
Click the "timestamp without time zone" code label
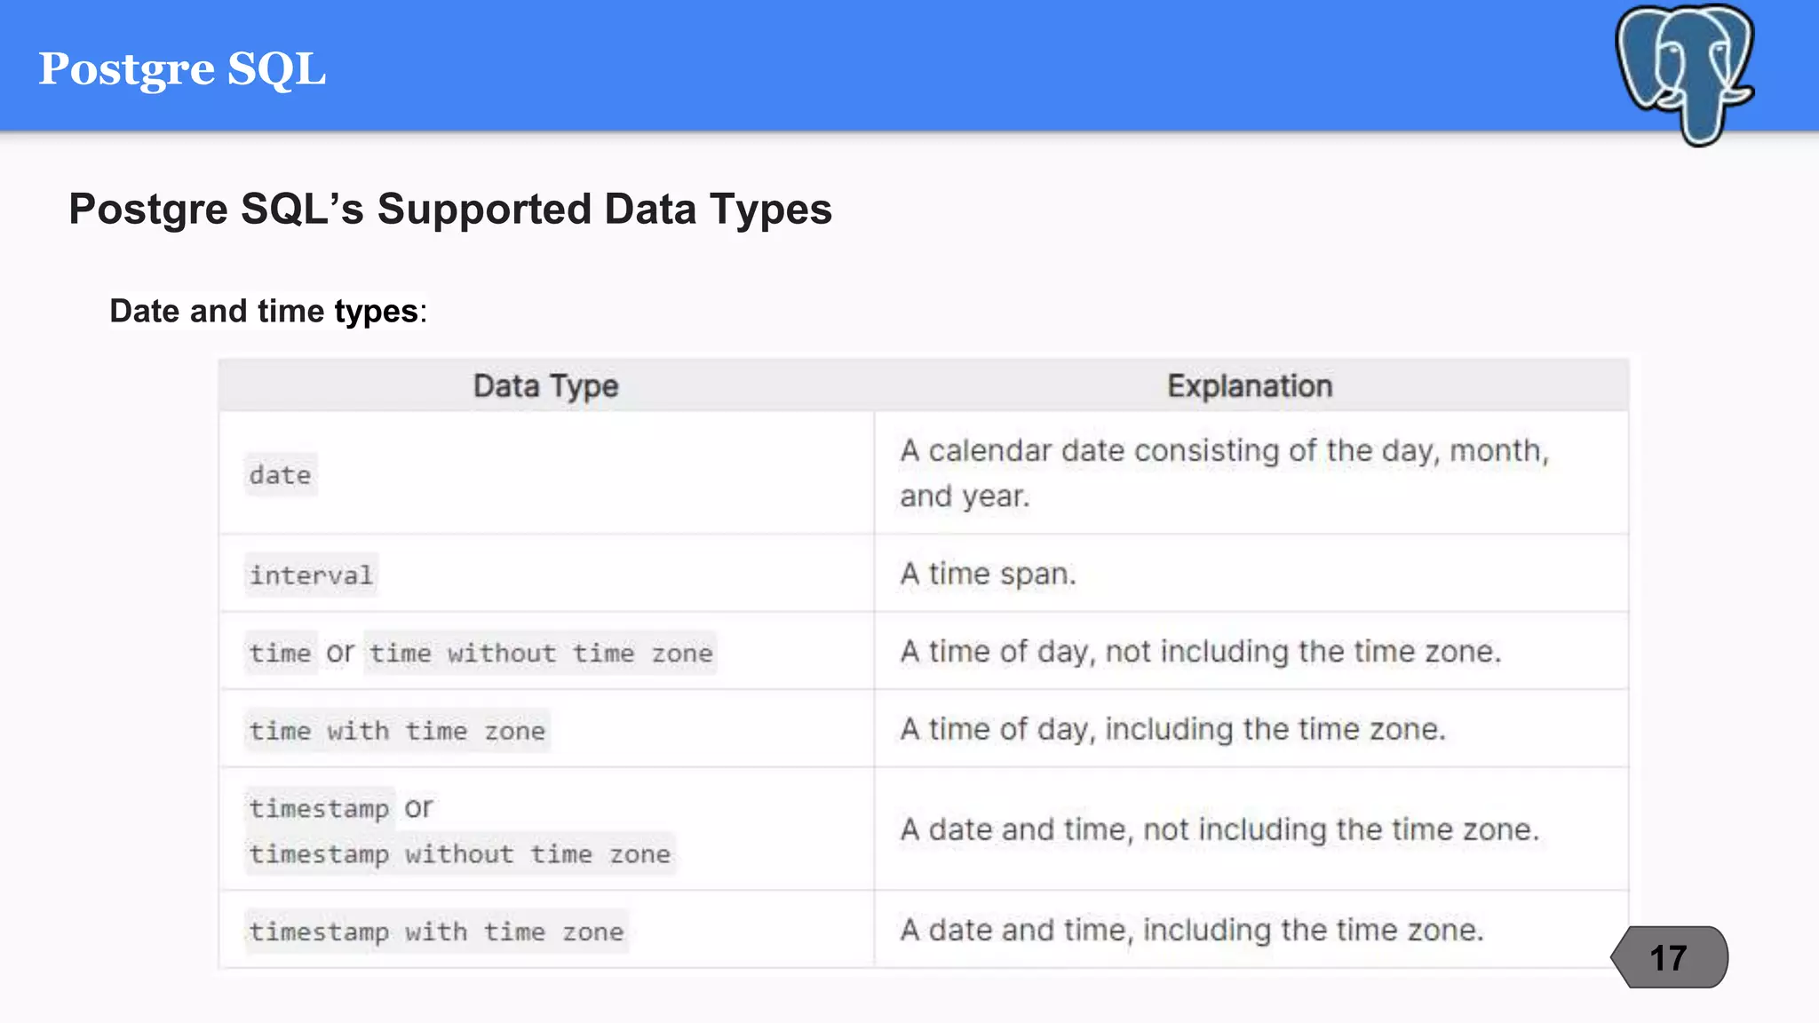pyautogui.click(x=459, y=854)
